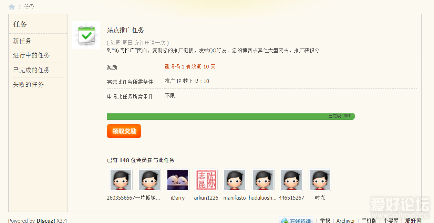Click the 在线咨询 online chat icon

click(296, 220)
